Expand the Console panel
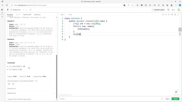This screenshot has height=102, width=182. (x=63, y=99)
